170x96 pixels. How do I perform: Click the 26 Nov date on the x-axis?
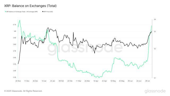(x=18, y=81)
